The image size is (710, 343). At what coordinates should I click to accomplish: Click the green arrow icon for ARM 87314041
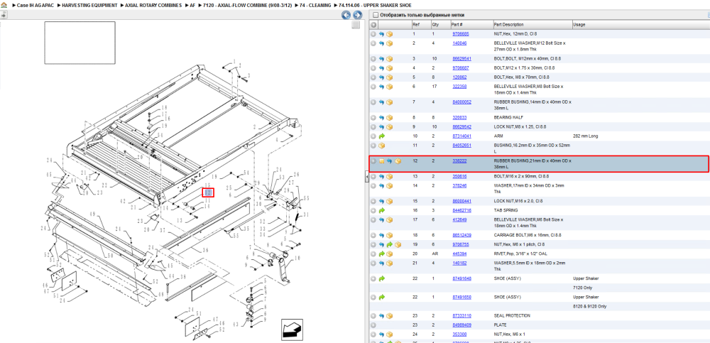coord(382,136)
